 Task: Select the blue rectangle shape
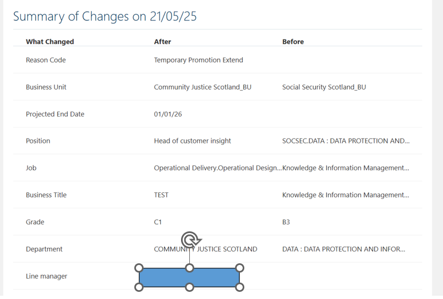point(189,278)
